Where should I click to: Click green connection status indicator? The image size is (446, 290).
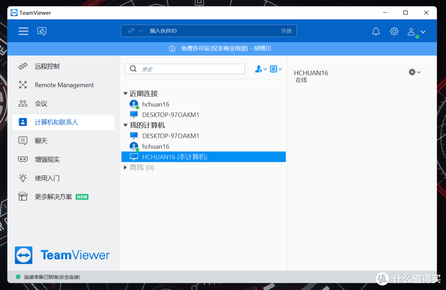[x=18, y=277]
